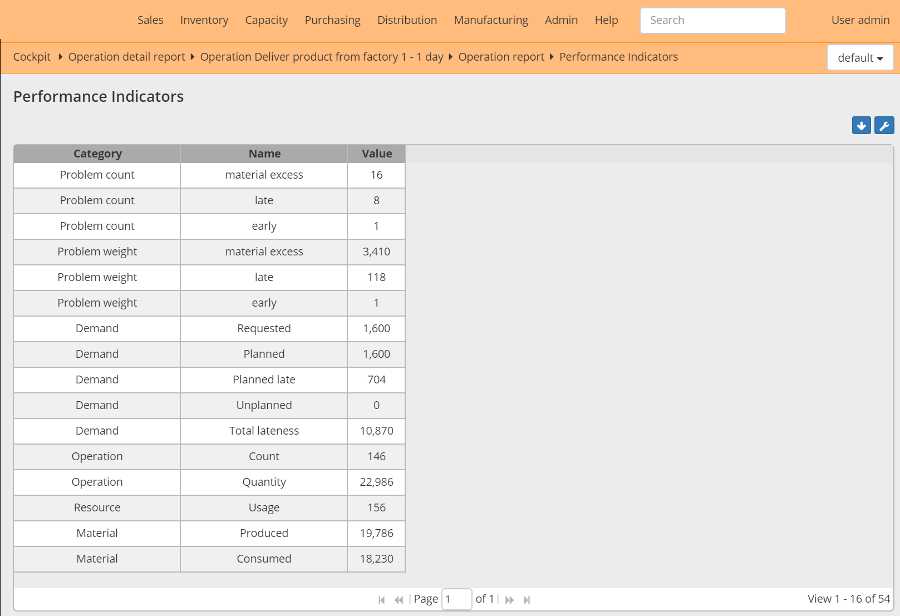
Task: Click the next page pagination icon
Action: point(509,599)
